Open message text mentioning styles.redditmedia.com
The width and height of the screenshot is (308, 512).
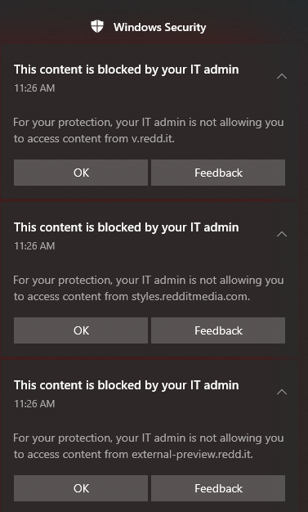pyautogui.click(x=149, y=289)
